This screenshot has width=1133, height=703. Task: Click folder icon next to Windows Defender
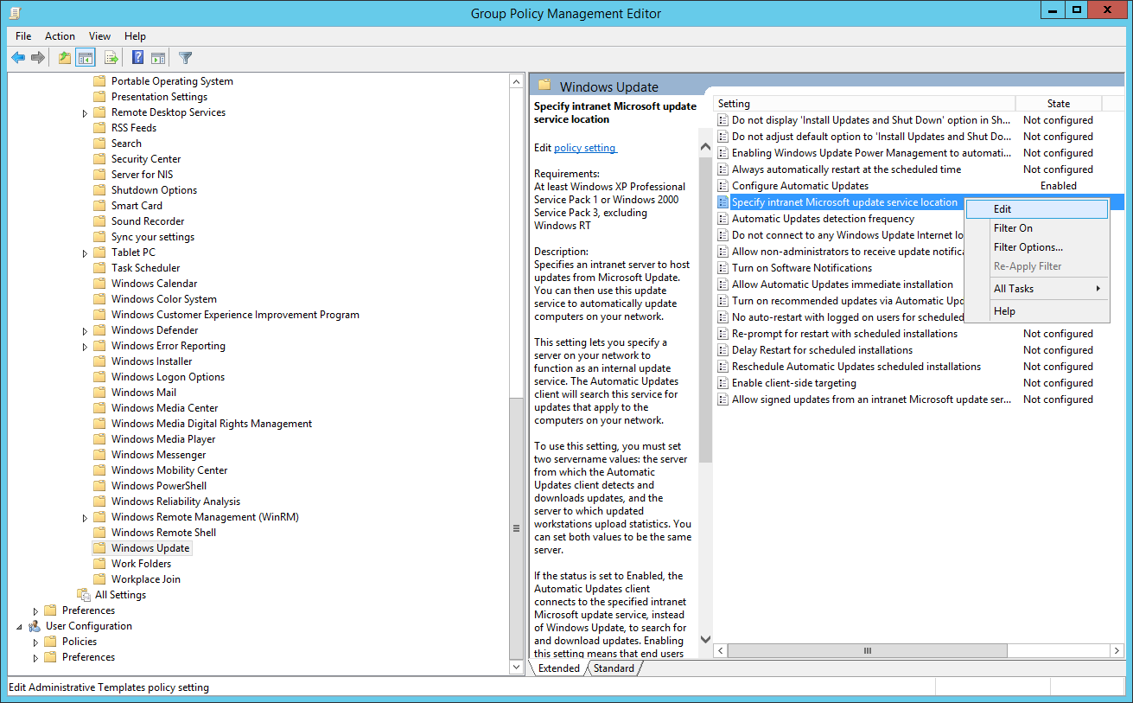click(99, 330)
